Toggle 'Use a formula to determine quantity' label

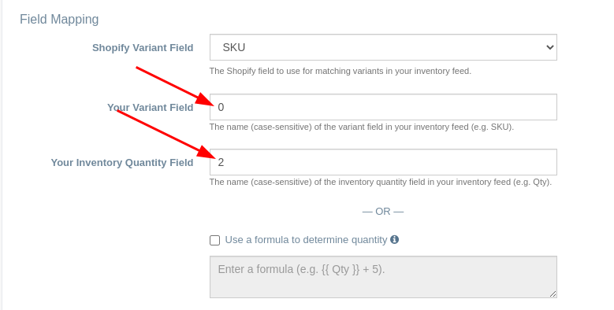click(306, 240)
